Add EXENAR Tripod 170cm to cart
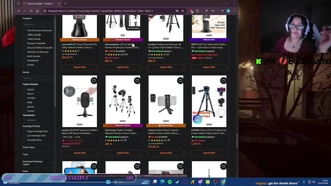Viewport: 331px width, 186px height. [209, 153]
